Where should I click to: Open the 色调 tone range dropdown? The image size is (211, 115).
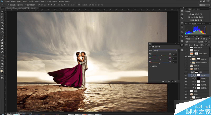click(165, 50)
